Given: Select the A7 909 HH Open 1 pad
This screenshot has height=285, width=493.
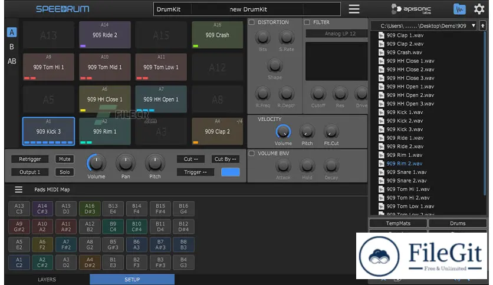Looking at the screenshot, I should click(161, 99).
